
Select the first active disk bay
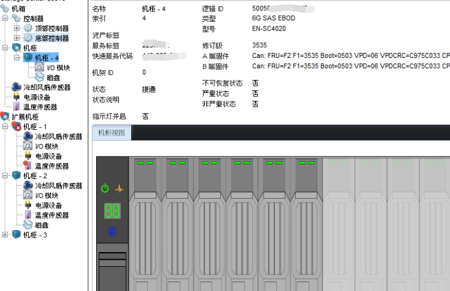click(145, 216)
